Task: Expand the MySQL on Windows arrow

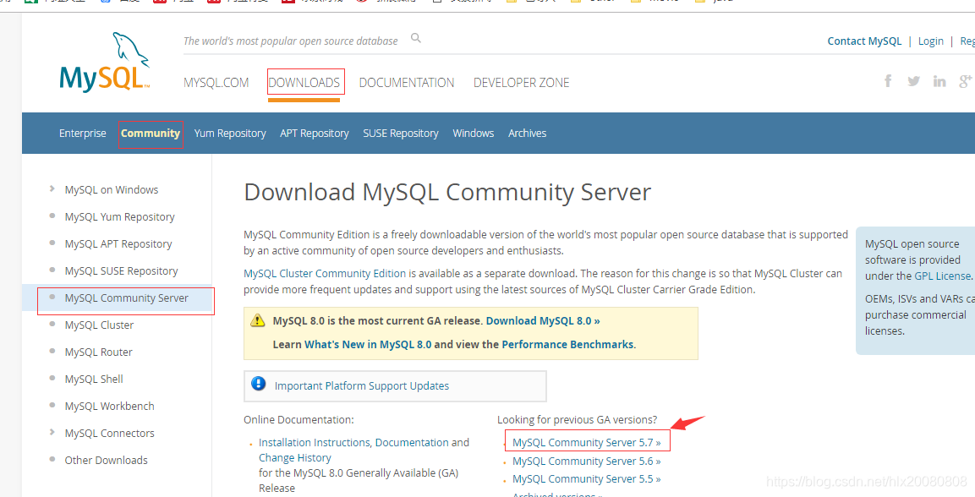Action: click(52, 188)
